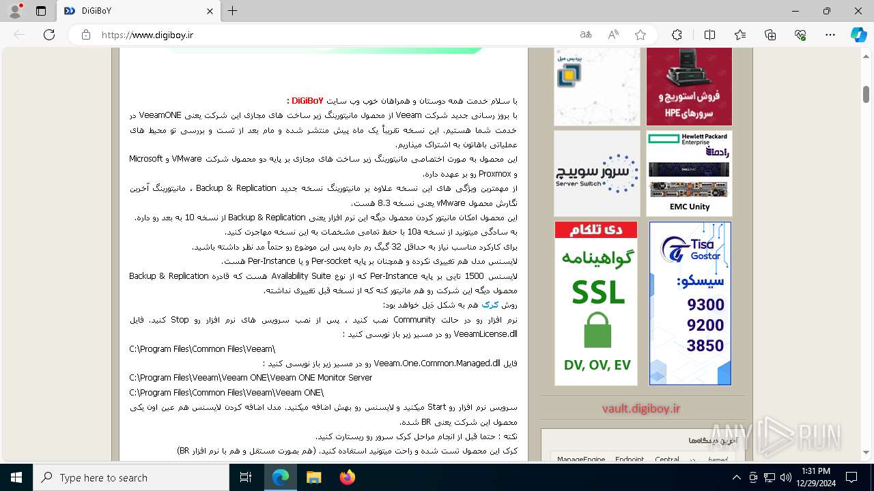This screenshot has width=874, height=491.
Task: Open the SSL certificate ad banner
Action: point(596,303)
